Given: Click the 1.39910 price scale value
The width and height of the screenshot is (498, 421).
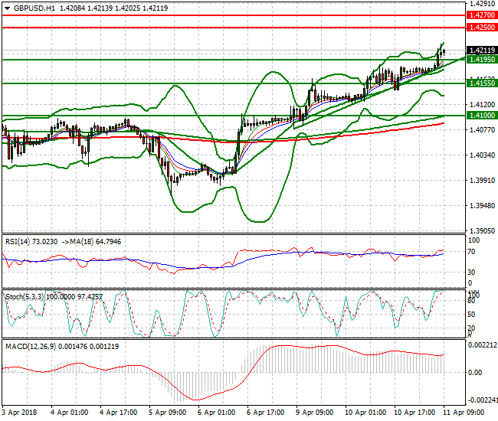Looking at the screenshot, I should (x=482, y=180).
